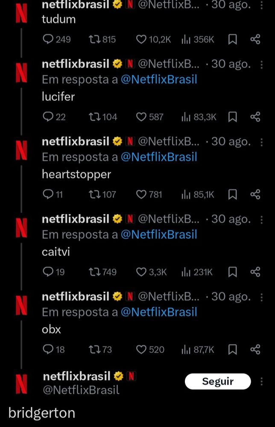The width and height of the screenshot is (275, 427).
Task: Follow netflixbrasil with Seguir button
Action: tap(218, 381)
